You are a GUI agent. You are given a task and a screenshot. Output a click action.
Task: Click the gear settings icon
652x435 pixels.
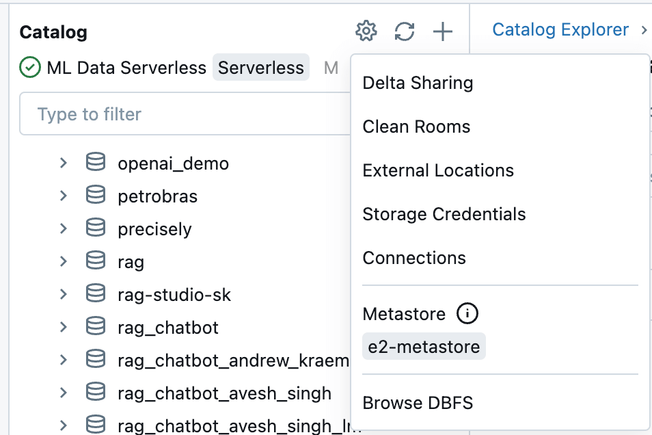point(366,31)
